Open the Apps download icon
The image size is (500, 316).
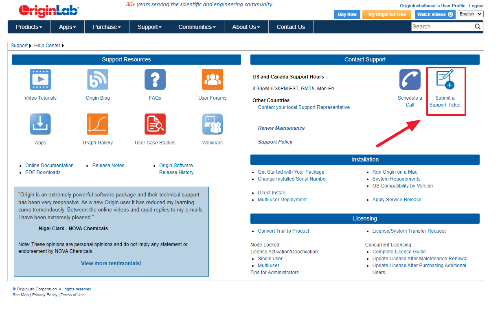(x=40, y=124)
